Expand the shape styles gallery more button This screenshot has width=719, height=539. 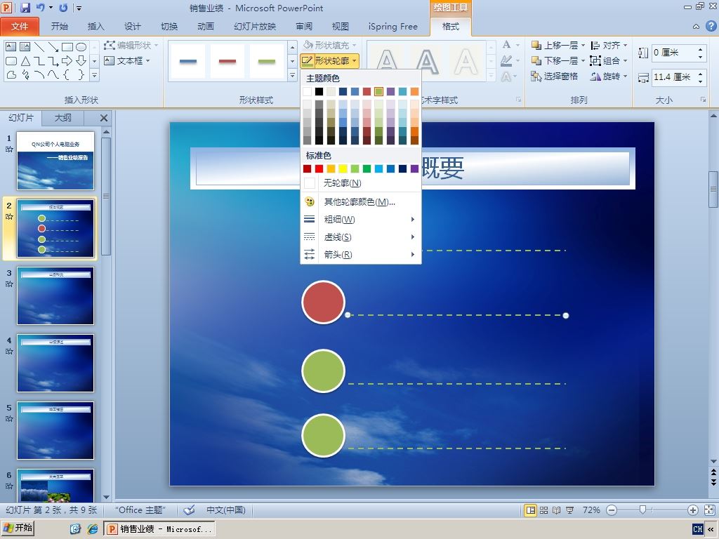pyautogui.click(x=293, y=75)
